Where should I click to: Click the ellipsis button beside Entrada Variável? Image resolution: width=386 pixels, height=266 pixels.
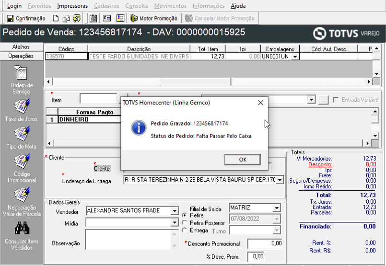click(324, 100)
